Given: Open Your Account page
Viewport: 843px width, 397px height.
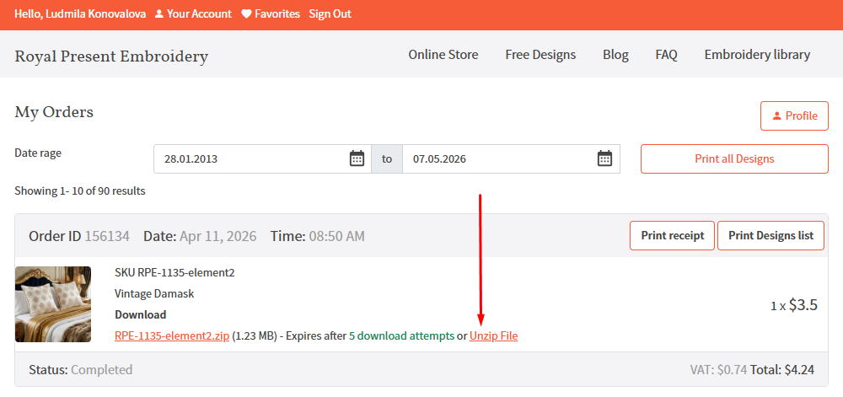Looking at the screenshot, I should click(x=199, y=14).
